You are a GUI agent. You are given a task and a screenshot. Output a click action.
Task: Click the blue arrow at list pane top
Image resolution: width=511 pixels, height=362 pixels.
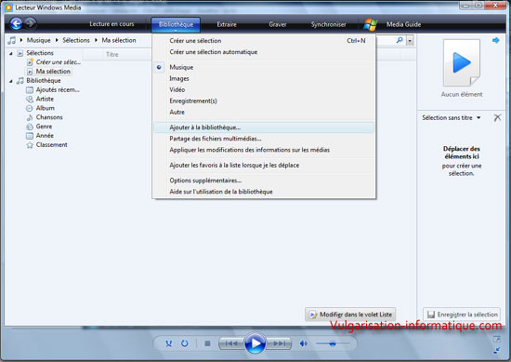tap(496, 40)
